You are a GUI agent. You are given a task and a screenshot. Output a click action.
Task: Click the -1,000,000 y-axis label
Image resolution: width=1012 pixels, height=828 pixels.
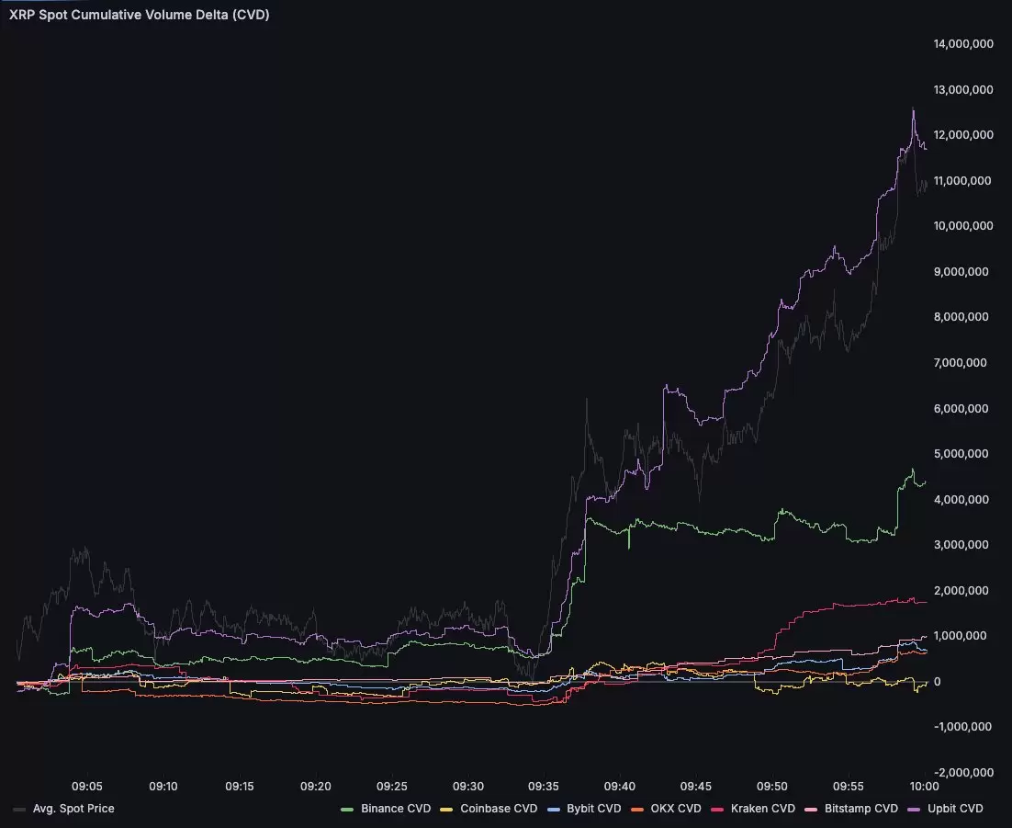[x=963, y=727]
